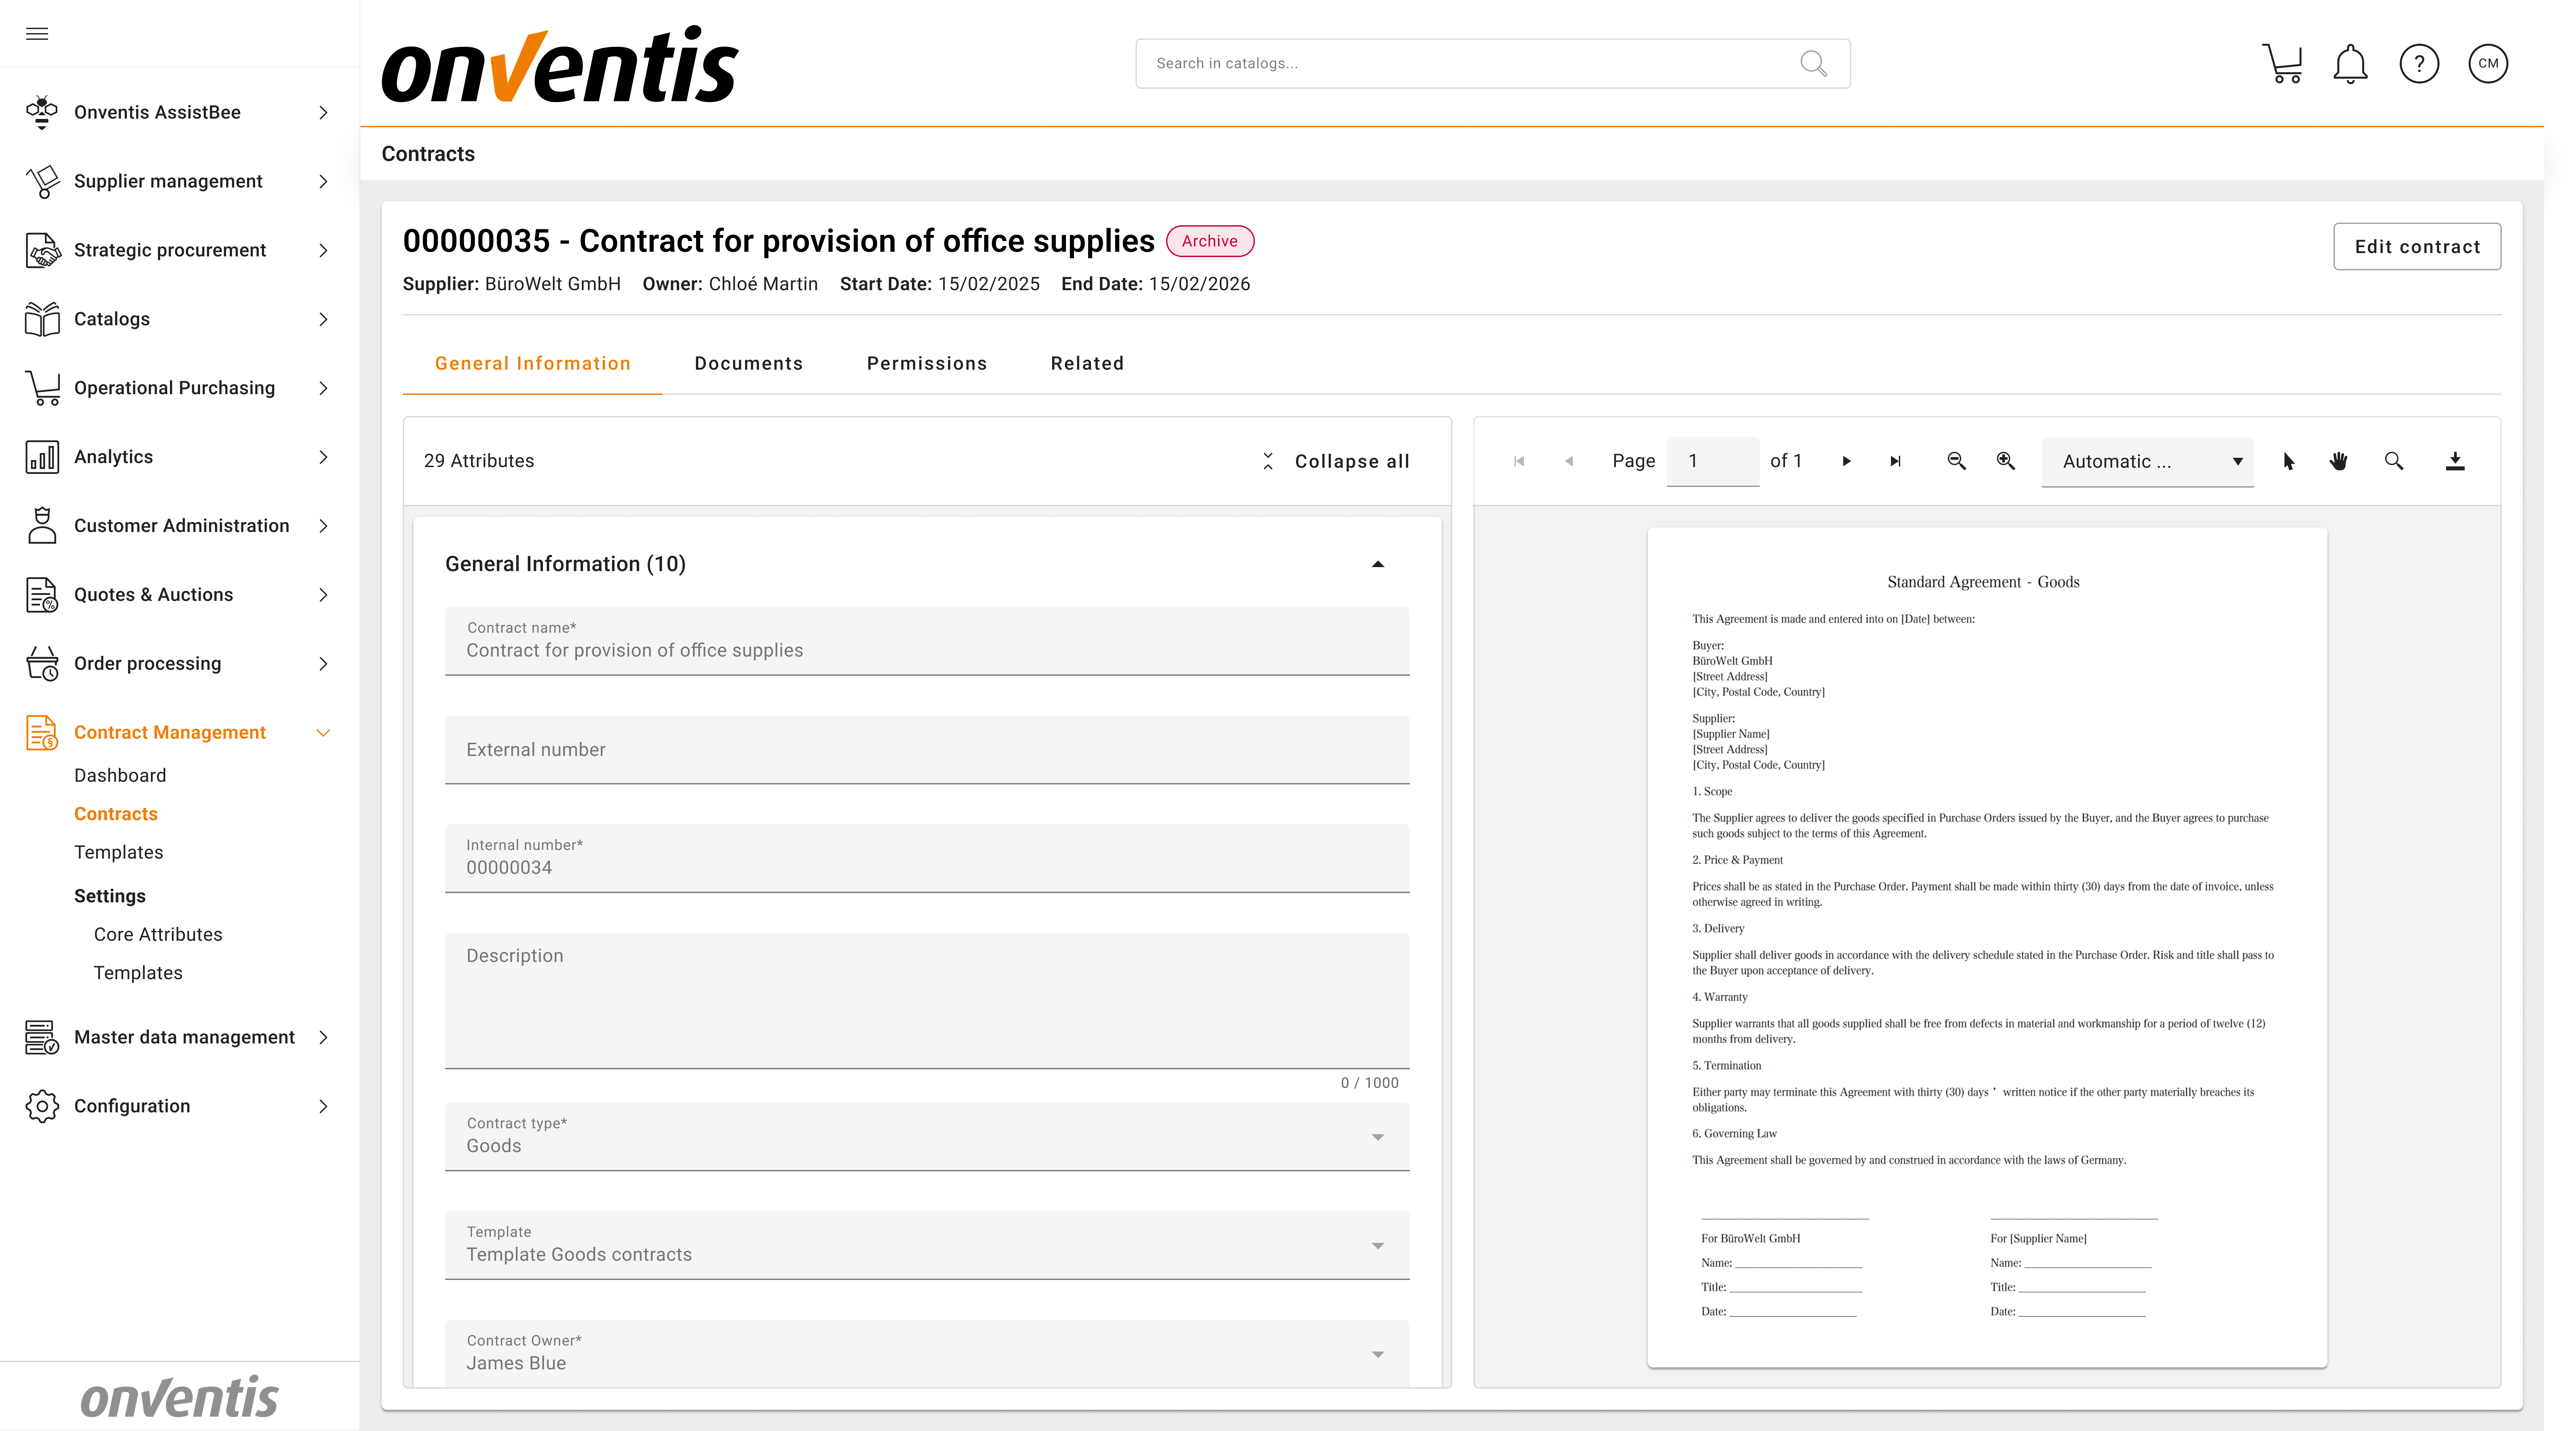Viewport: 2576px width, 1431px height.
Task: Switch to the Documents tab
Action: pos(748,363)
